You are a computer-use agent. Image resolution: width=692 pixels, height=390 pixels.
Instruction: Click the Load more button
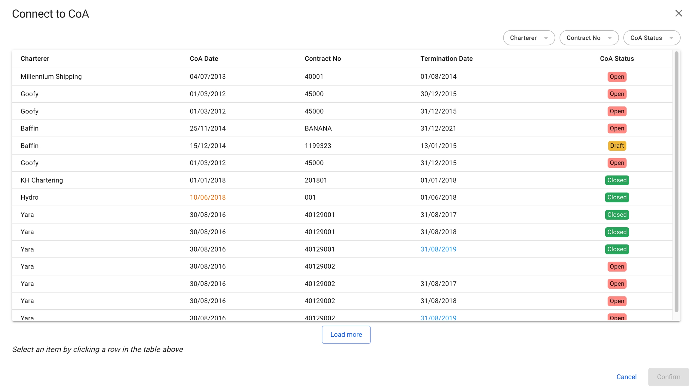pos(346,334)
